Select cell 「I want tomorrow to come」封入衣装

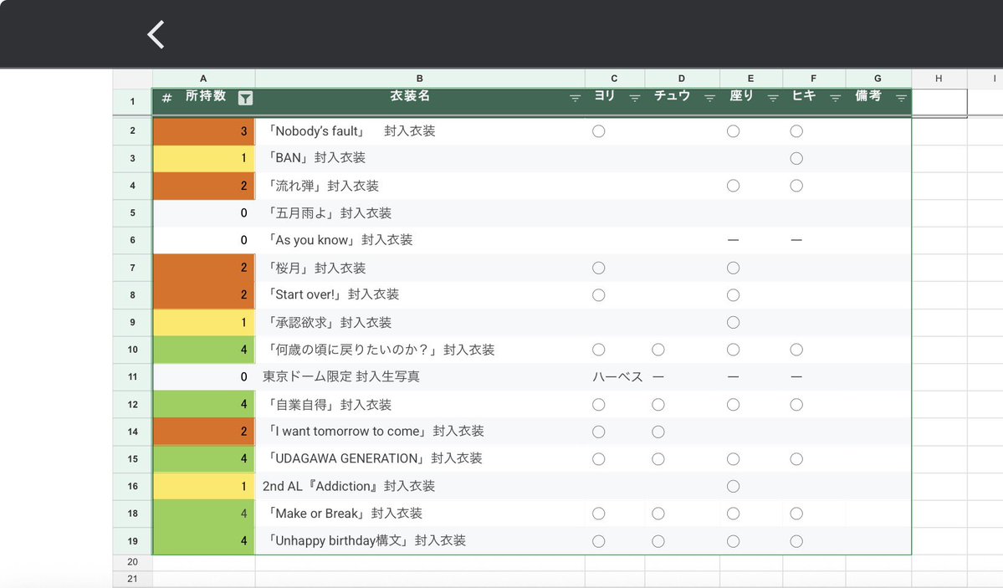pyautogui.click(x=420, y=432)
